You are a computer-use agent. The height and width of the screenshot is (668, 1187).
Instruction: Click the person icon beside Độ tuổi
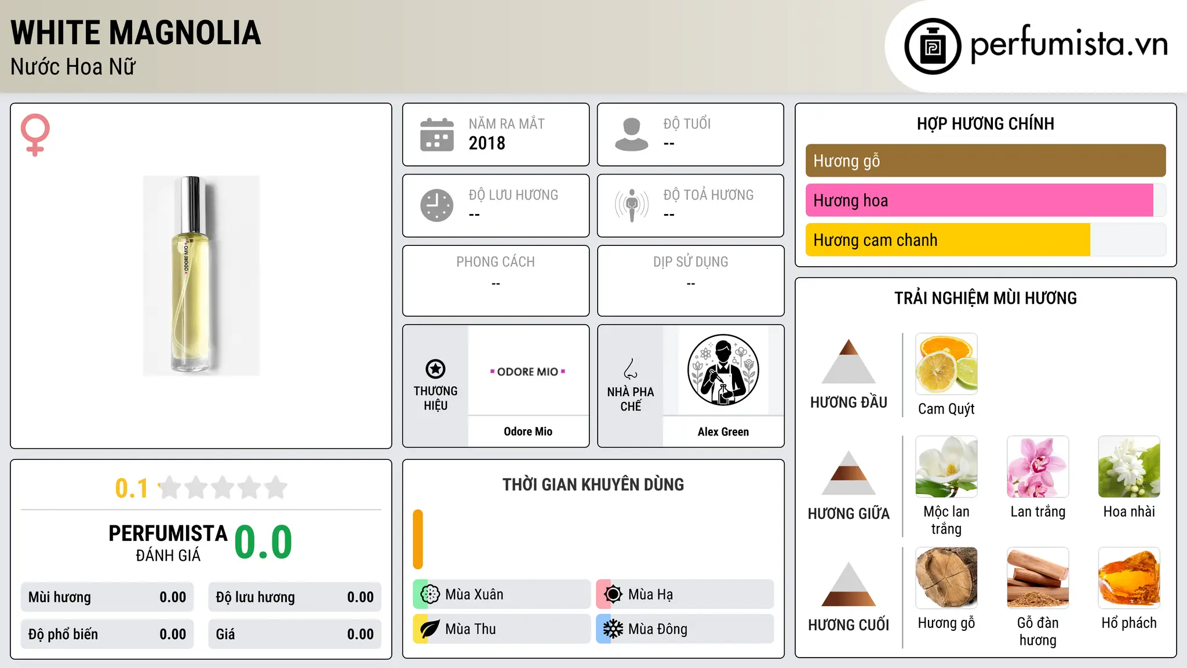(632, 135)
